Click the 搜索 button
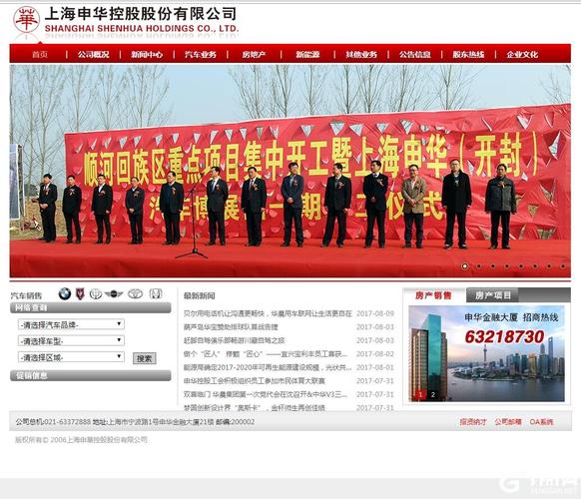The width and height of the screenshot is (581, 499). pos(144,358)
